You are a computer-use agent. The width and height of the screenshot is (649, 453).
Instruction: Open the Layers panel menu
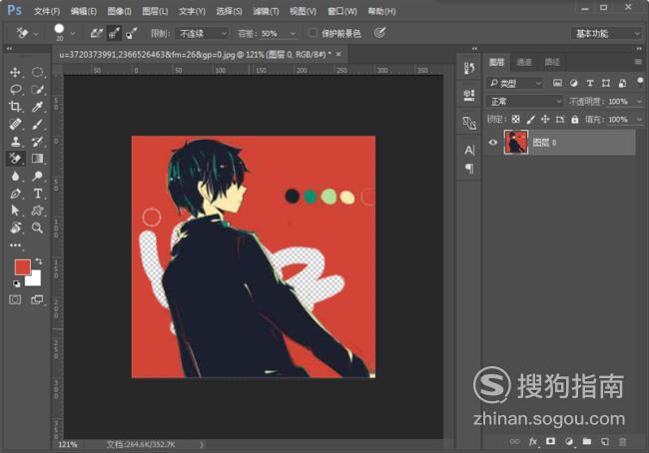638,62
